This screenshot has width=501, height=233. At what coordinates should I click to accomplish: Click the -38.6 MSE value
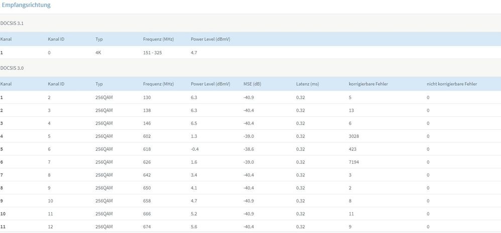pyautogui.click(x=248, y=149)
